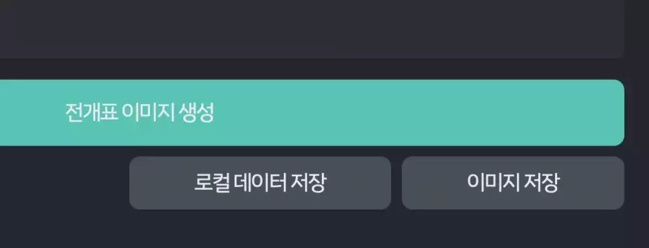Start 전개표 image generation
This screenshot has width=649, height=248.
312,113
